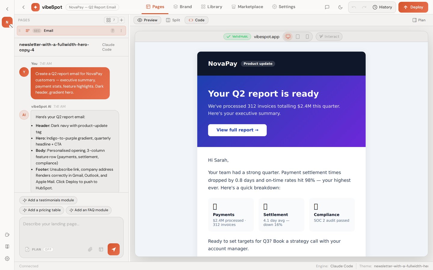Click Add a pricing table suggestion
This screenshot has height=270, width=433.
41,210
